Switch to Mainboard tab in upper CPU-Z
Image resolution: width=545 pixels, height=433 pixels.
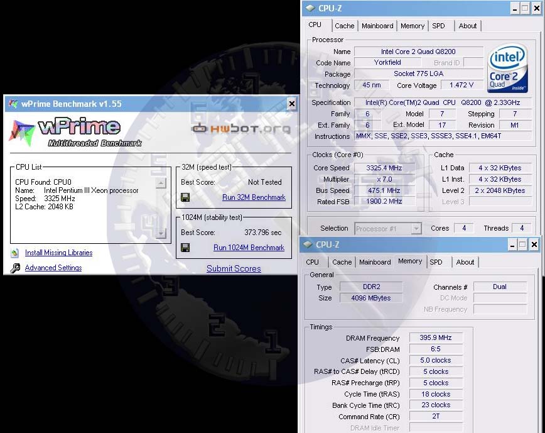click(377, 26)
